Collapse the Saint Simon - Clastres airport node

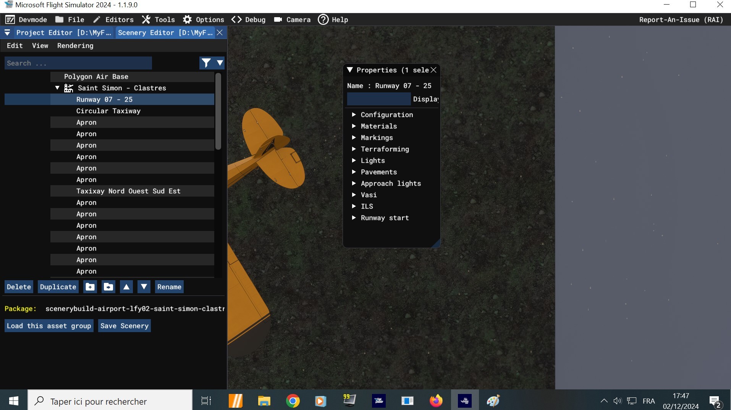click(x=57, y=88)
